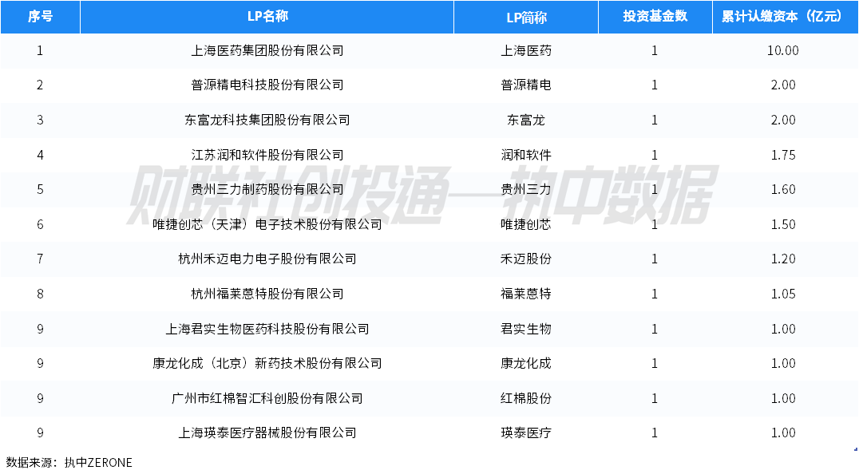
Task: Select 普源精电科技股份有限公司 cell
Action: (267, 85)
